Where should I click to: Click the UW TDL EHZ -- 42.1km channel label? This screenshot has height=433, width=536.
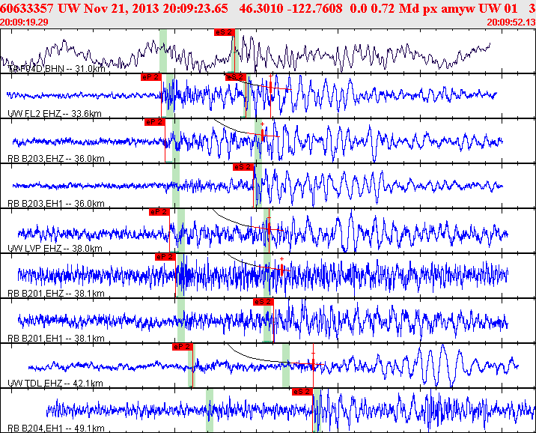pyautogui.click(x=55, y=384)
